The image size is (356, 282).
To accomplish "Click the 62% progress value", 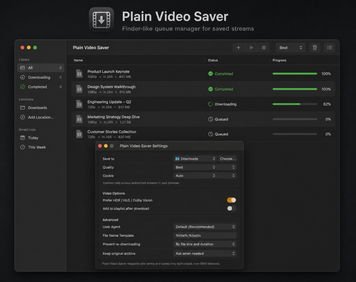I will [x=327, y=104].
